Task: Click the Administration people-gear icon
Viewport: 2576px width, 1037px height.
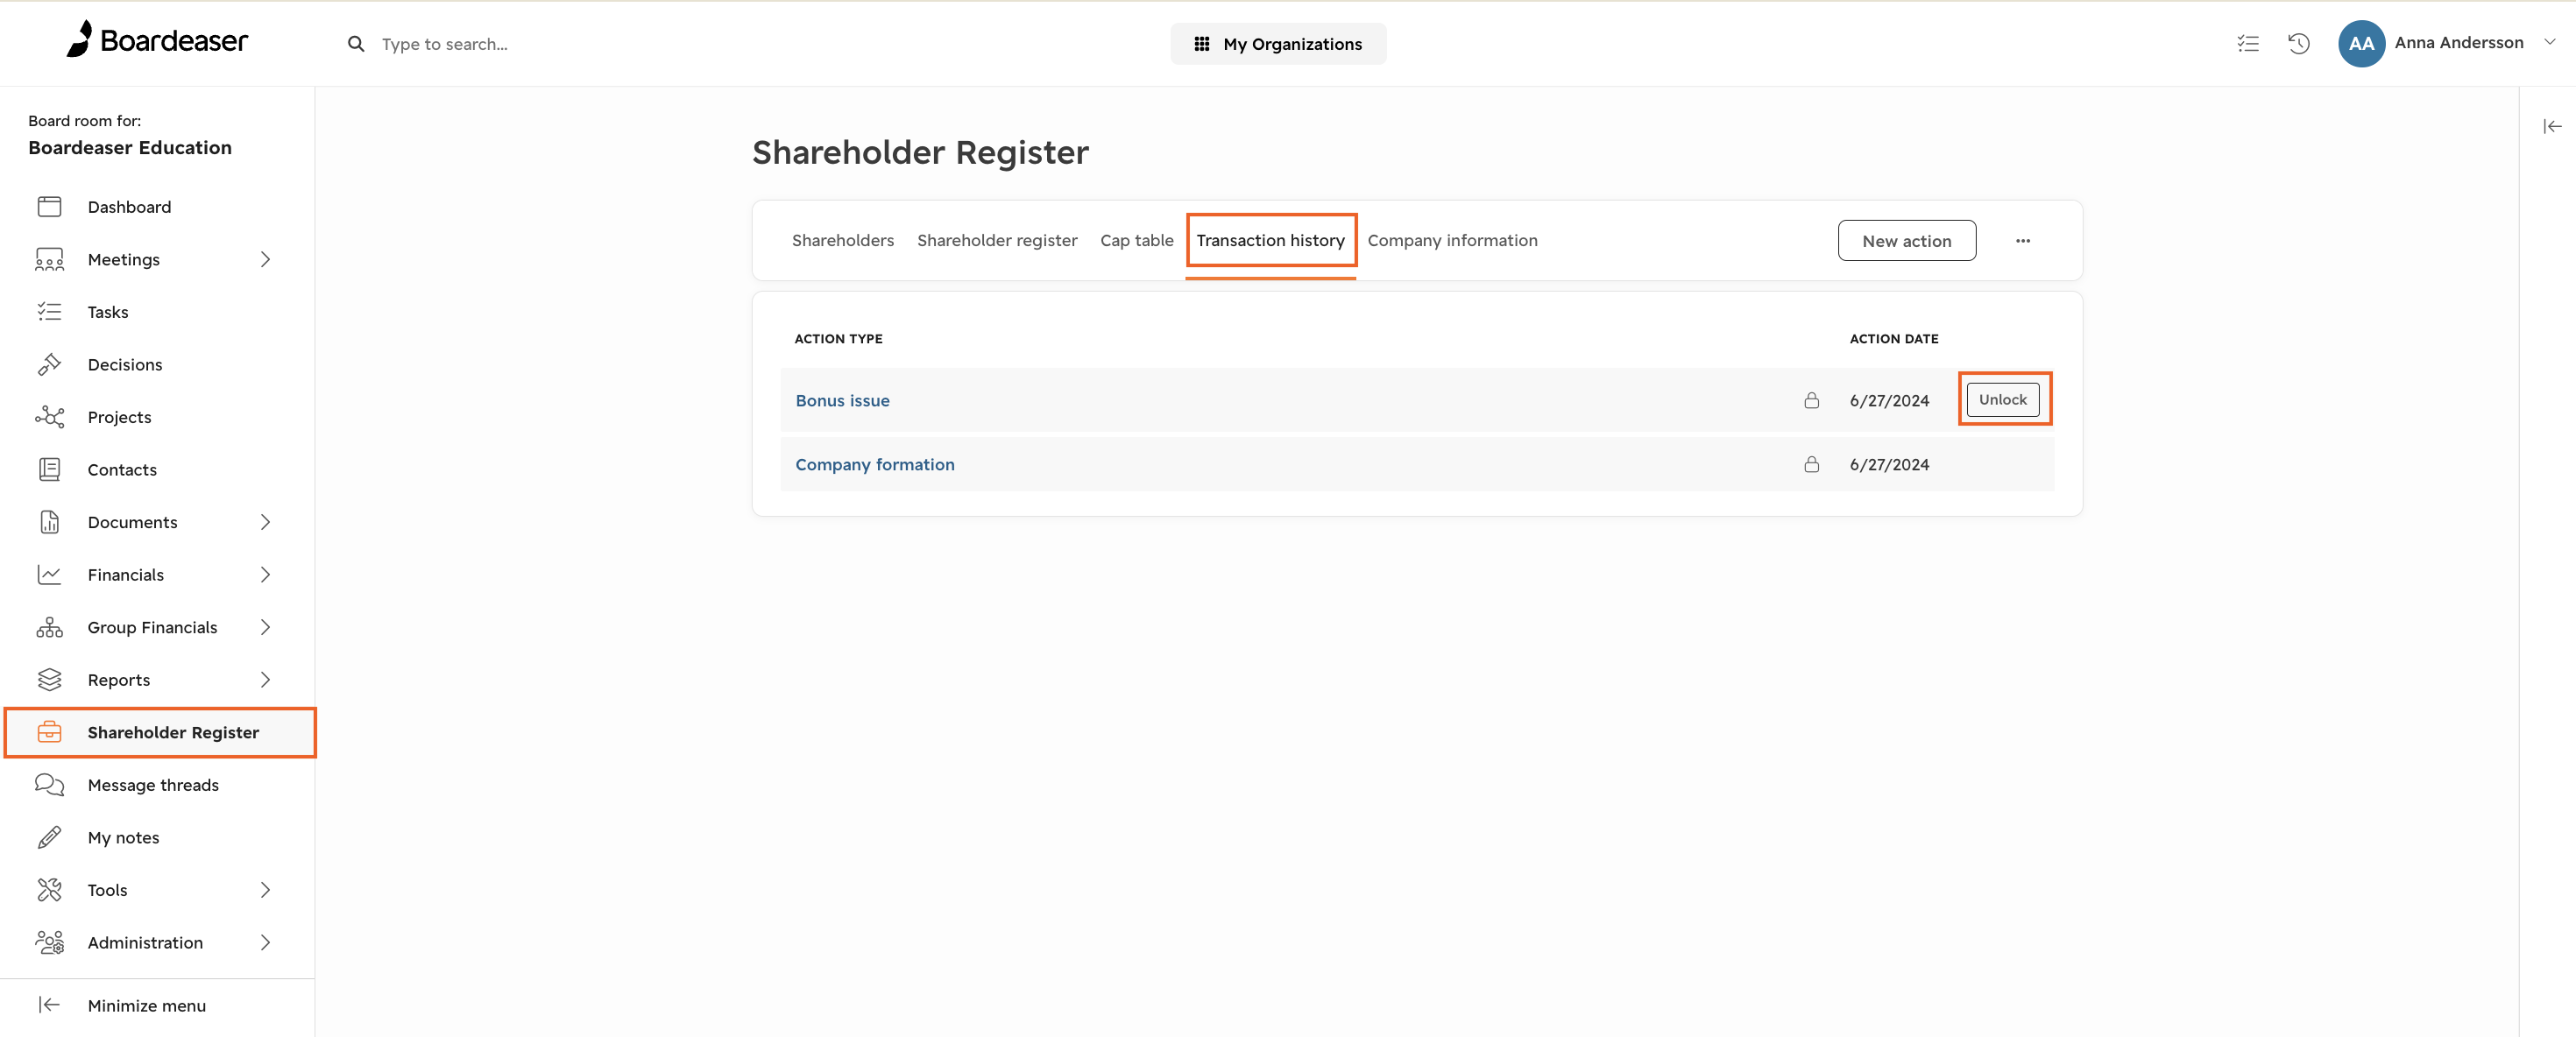Action: (49, 943)
